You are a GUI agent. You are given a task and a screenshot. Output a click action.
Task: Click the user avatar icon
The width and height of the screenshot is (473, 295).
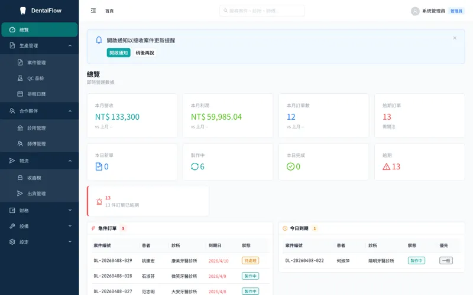pyautogui.click(x=415, y=11)
